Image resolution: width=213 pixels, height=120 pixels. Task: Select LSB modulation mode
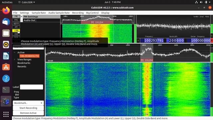(x=16, y=31)
